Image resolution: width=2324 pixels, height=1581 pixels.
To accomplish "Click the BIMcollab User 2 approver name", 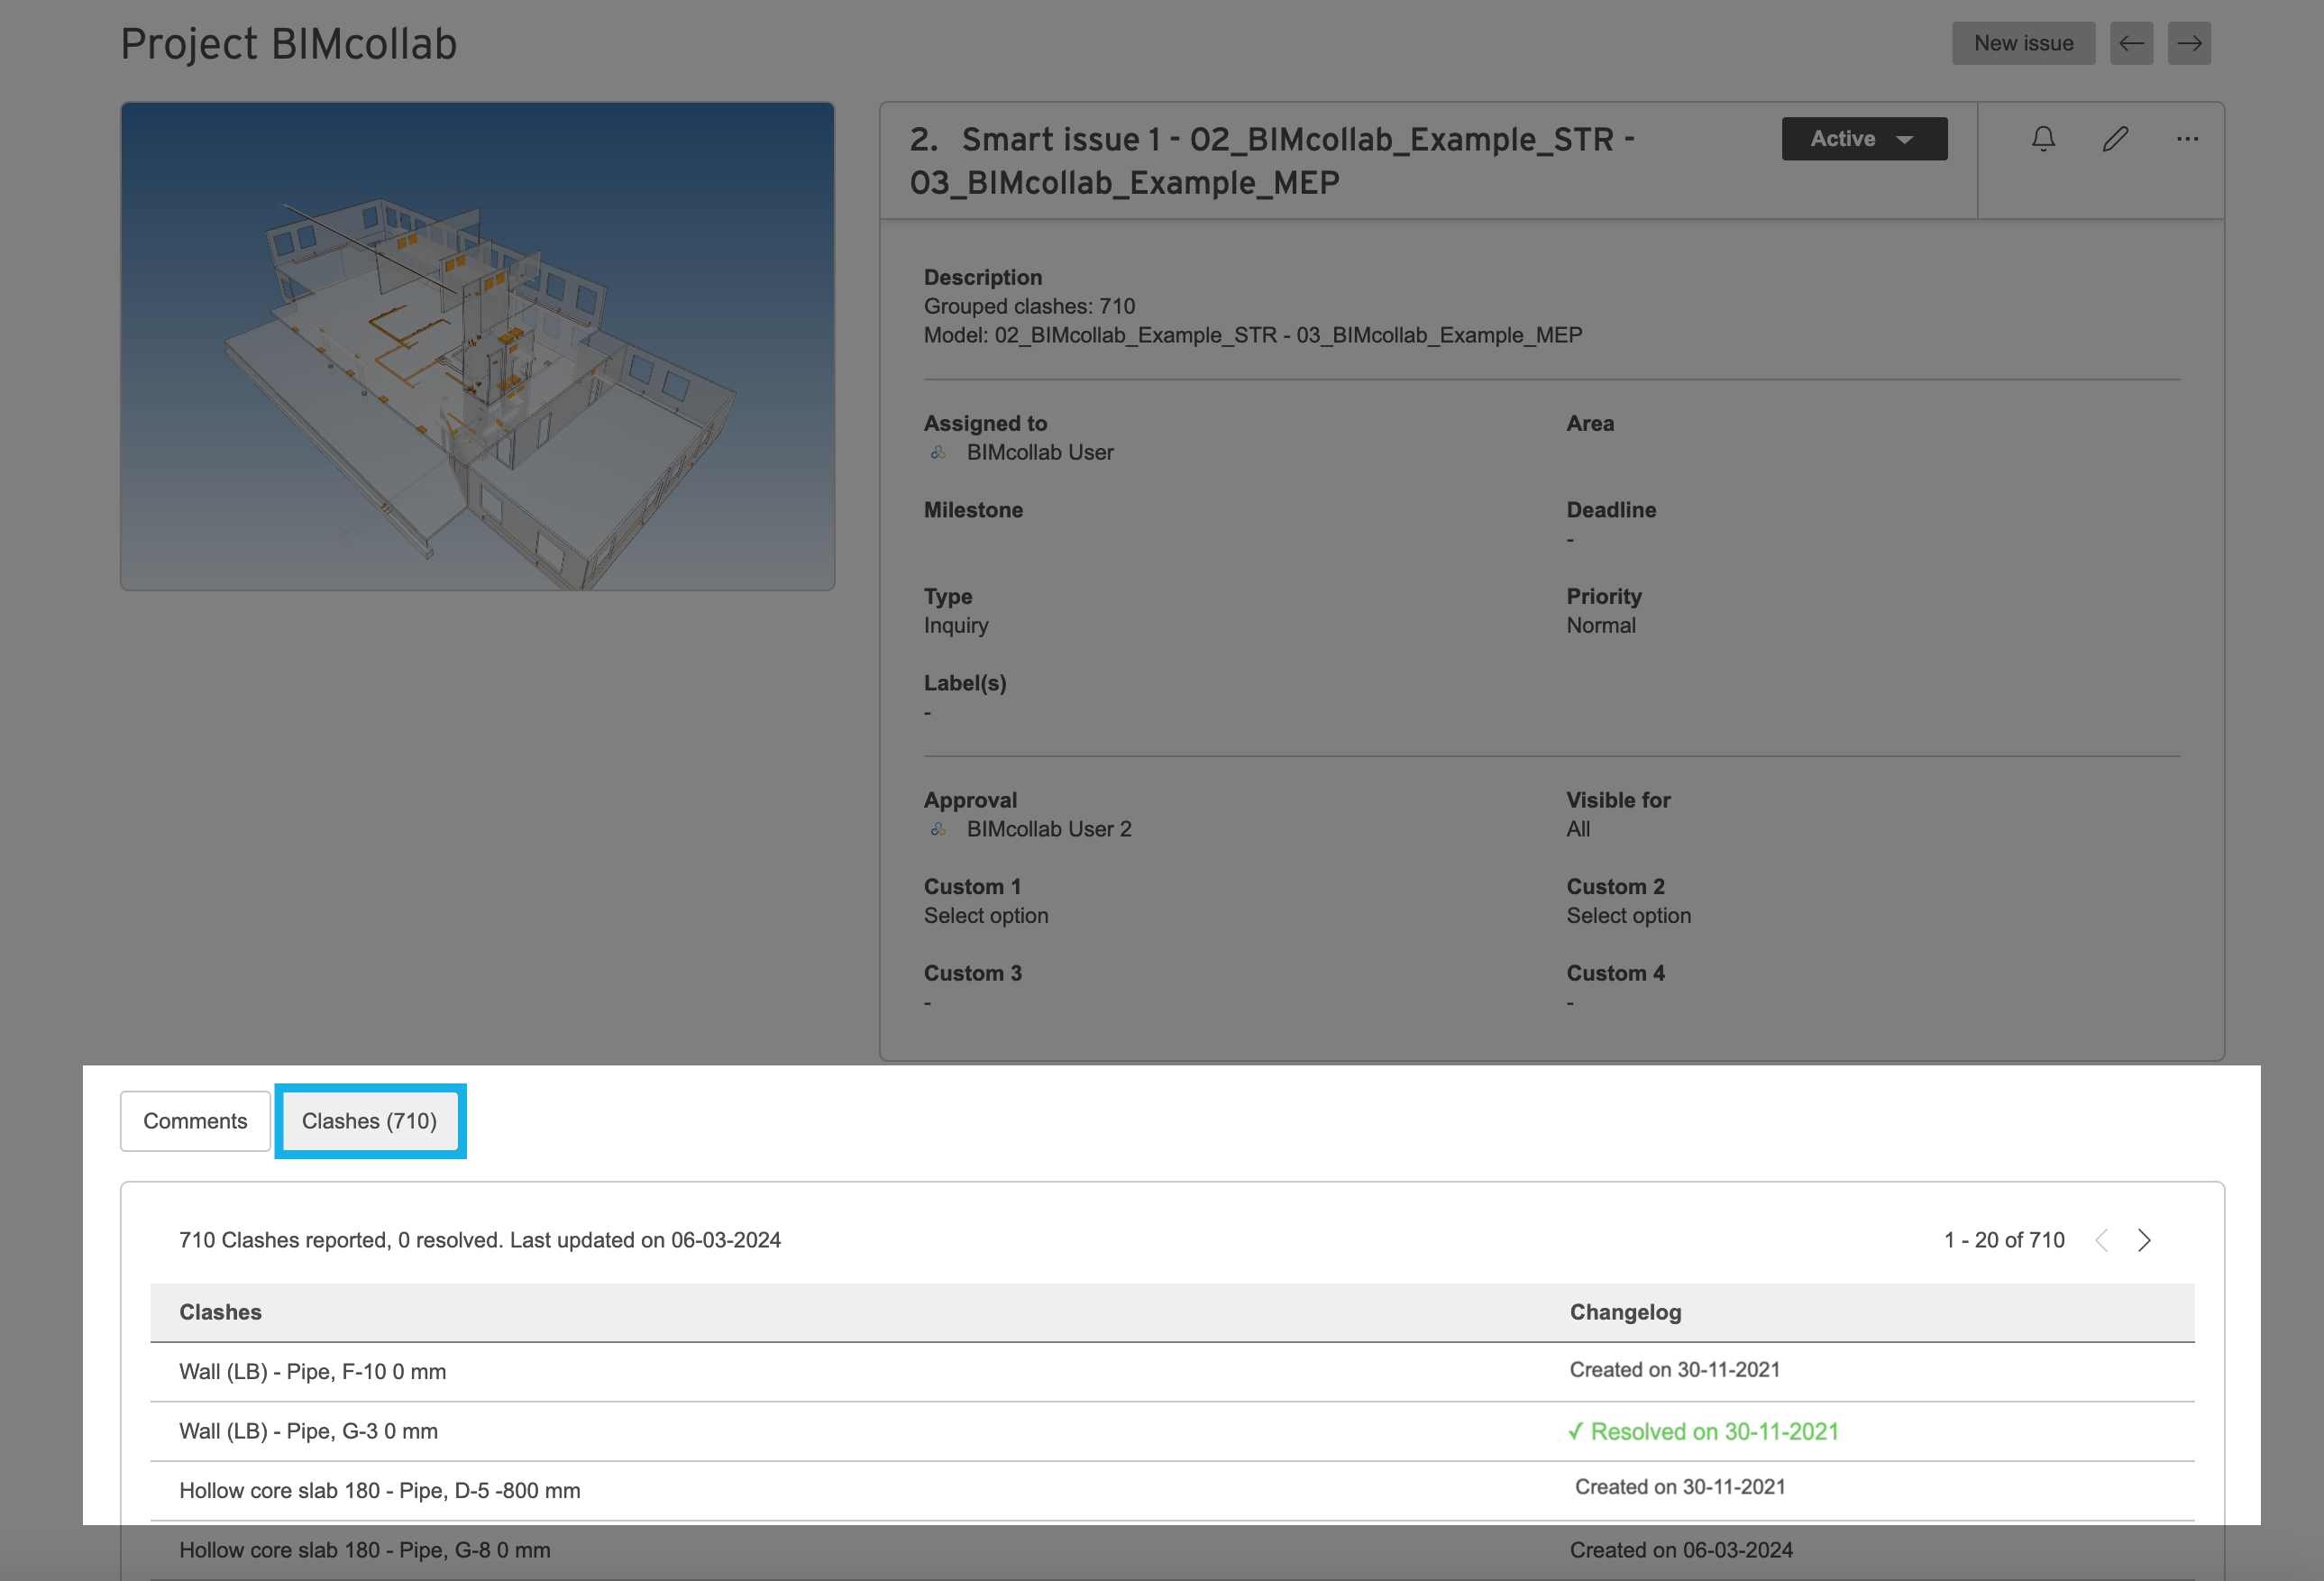I will pyautogui.click(x=1049, y=829).
